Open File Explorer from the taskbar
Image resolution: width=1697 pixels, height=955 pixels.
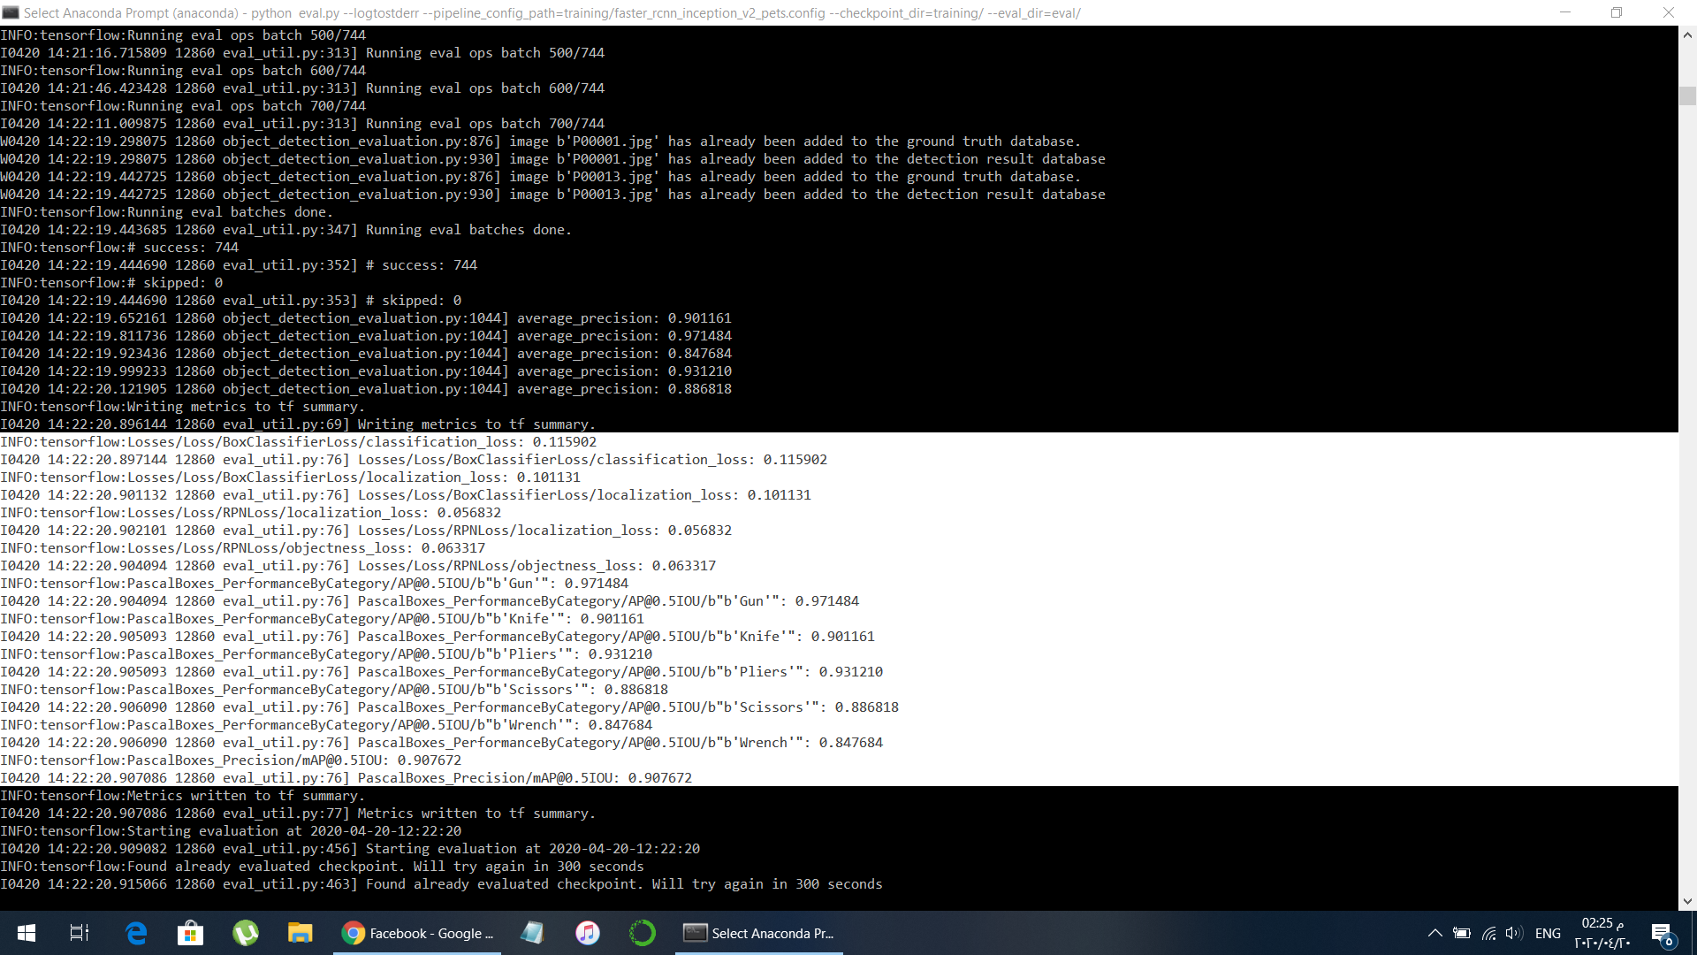[x=300, y=933]
